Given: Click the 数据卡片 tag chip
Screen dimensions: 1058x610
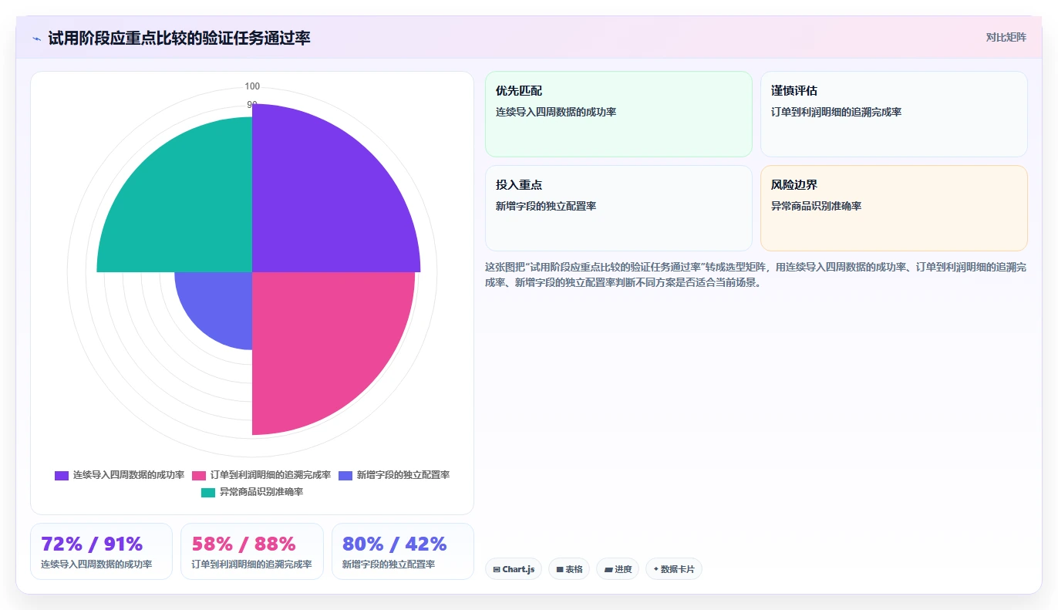Looking at the screenshot, I should point(674,569).
